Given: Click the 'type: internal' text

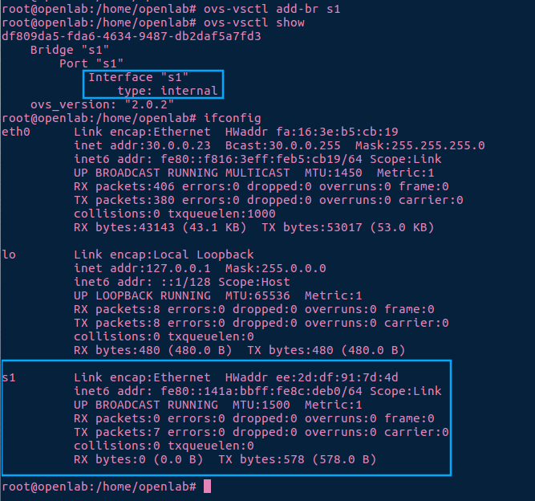Looking at the screenshot, I should (168, 91).
